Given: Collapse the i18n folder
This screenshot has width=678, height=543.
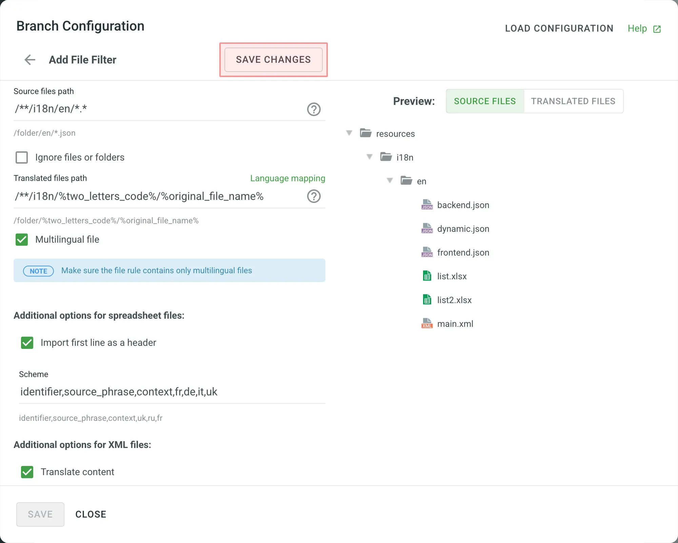Looking at the screenshot, I should point(369,157).
